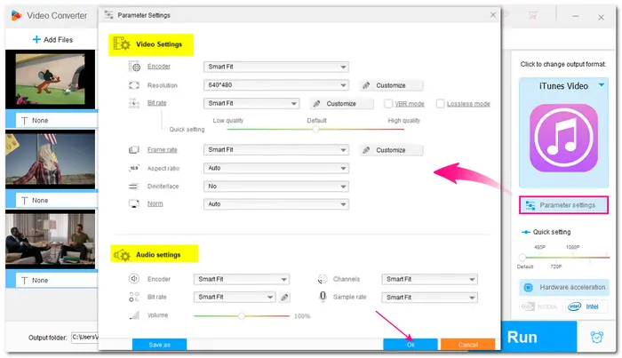Open the video Encoder dropdown
This screenshot has width=622, height=358.
point(275,67)
